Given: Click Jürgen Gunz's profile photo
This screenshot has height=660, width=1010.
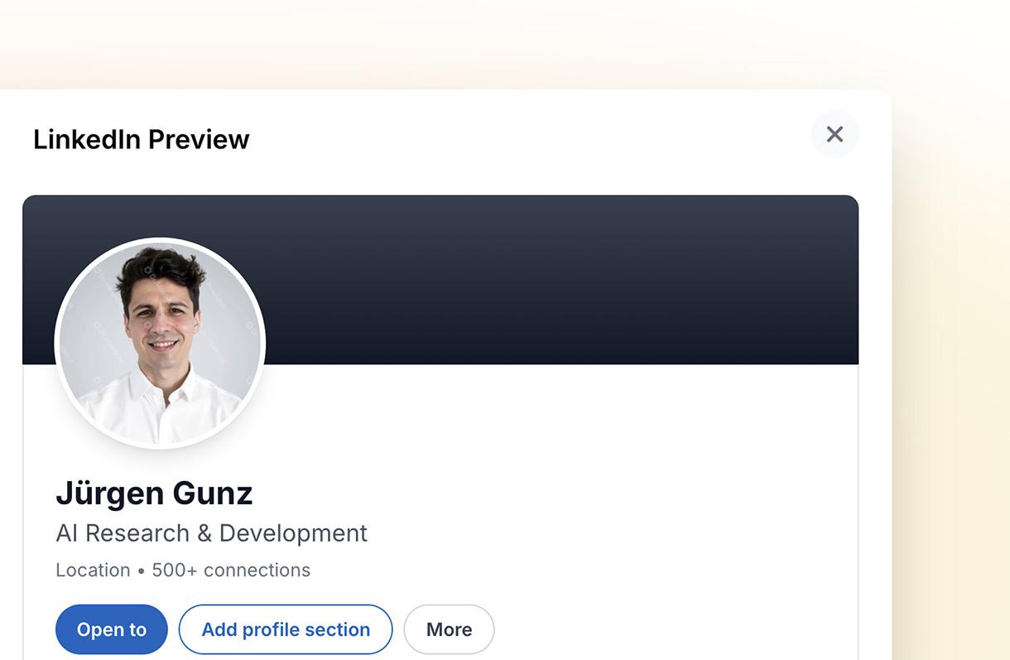Looking at the screenshot, I should click(x=160, y=342).
